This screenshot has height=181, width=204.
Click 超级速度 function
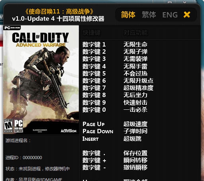point(135,124)
